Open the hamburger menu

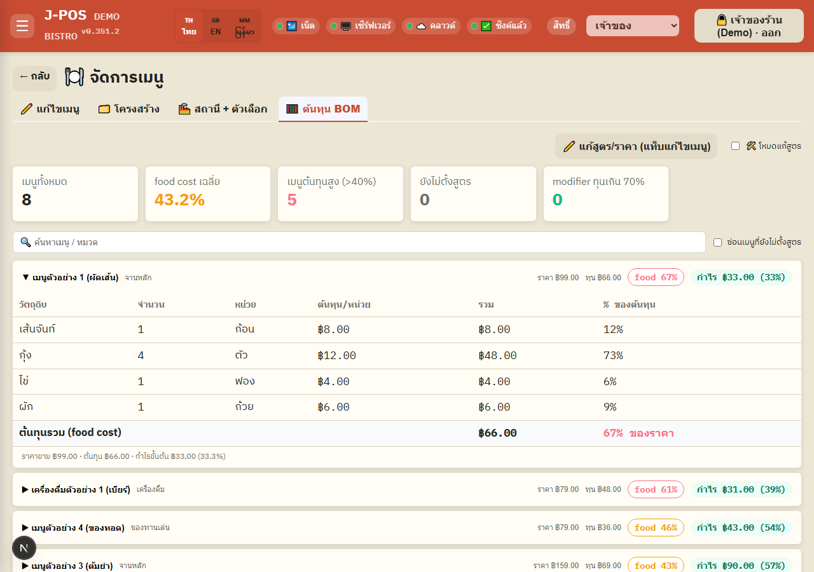[x=22, y=26]
